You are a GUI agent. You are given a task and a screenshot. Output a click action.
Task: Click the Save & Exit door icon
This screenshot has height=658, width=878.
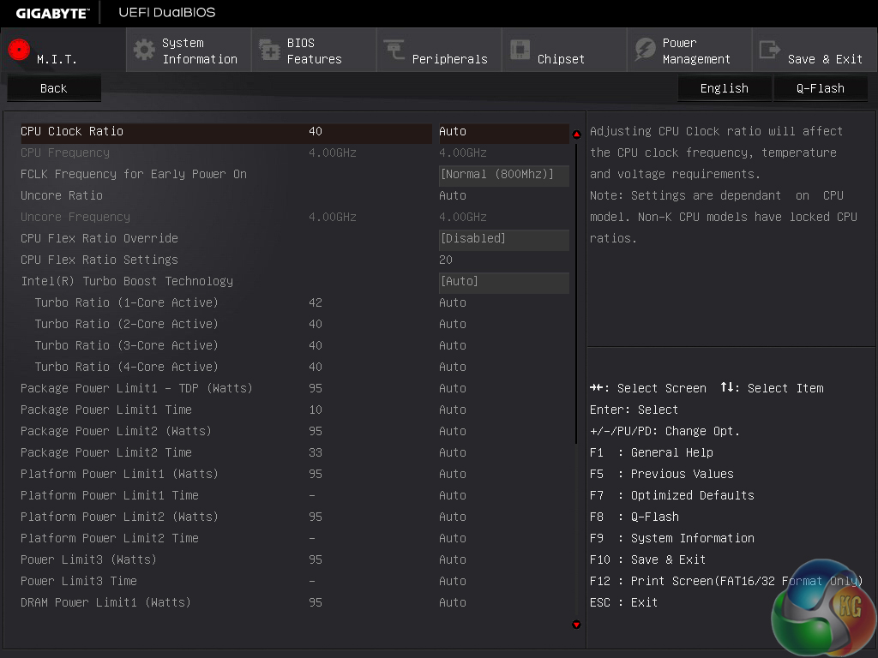[770, 50]
